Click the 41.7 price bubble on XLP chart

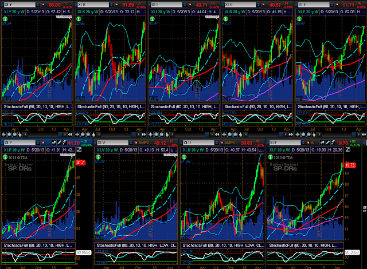(80, 163)
